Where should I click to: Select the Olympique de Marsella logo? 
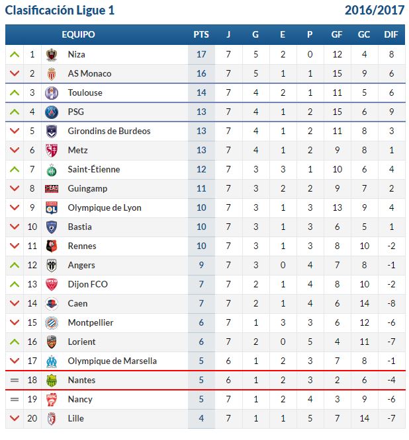[52, 361]
